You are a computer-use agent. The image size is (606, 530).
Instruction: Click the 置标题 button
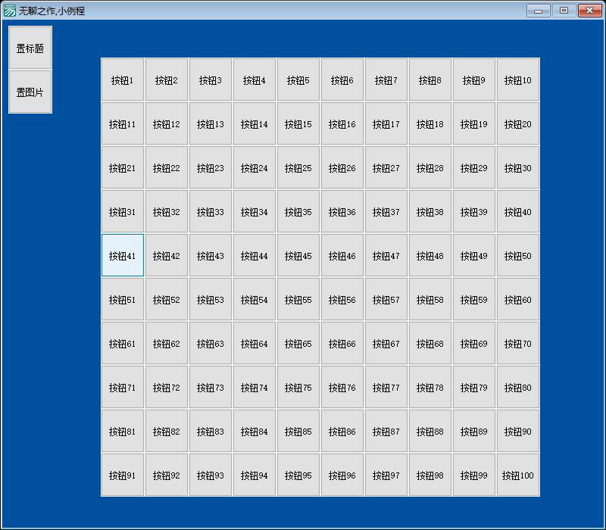30,48
